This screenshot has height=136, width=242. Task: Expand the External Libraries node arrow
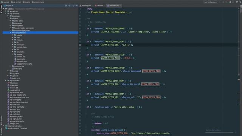pyautogui.click(x=4, y=126)
